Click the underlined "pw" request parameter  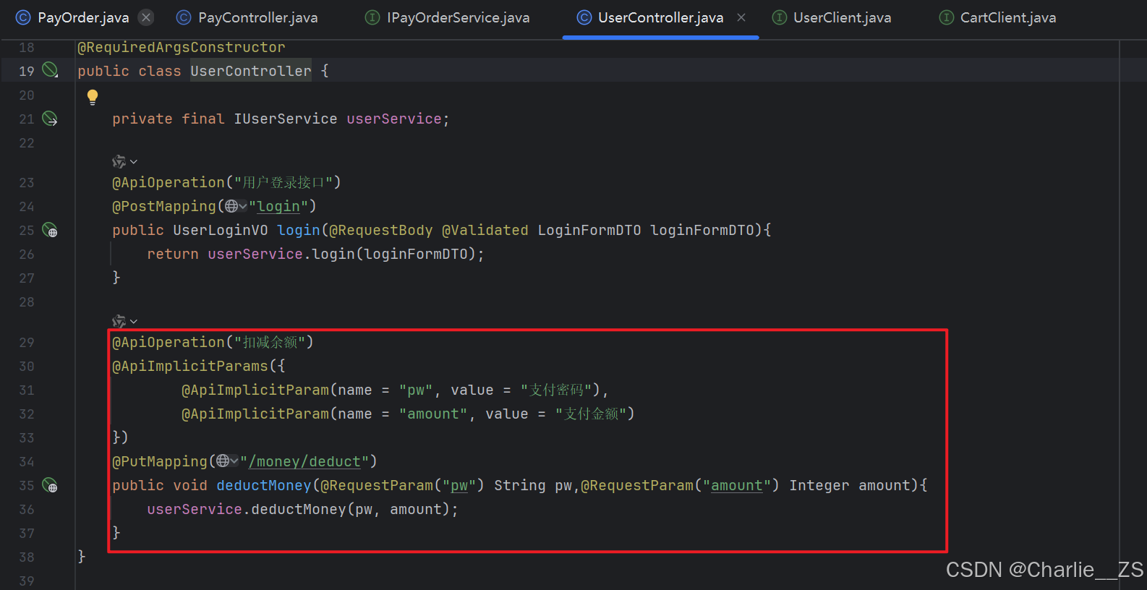(459, 486)
